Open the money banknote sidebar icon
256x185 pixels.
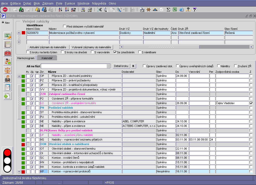[8, 36]
